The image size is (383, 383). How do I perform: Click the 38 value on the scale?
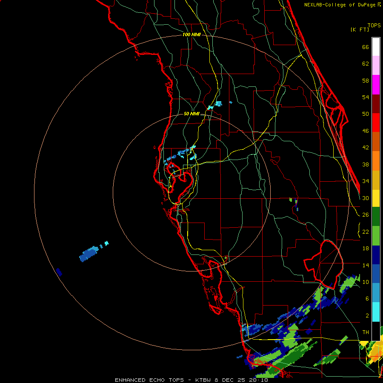pos(366,164)
